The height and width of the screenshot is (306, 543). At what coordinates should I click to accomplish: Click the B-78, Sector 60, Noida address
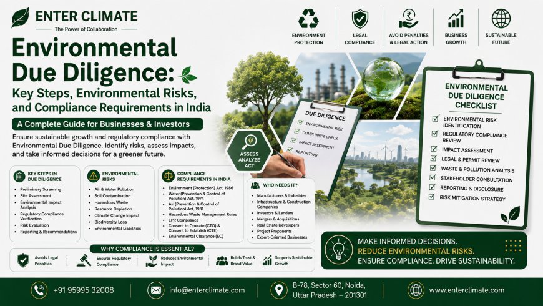point(330,290)
